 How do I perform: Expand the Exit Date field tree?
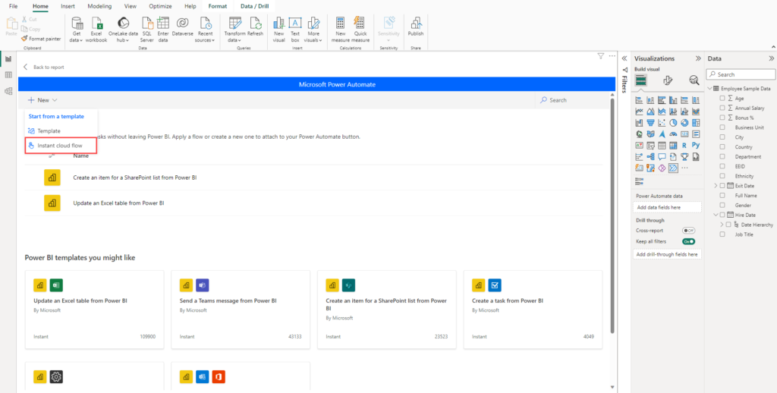pos(715,186)
